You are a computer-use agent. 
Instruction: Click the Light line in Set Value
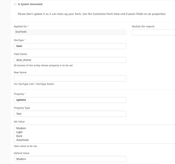pos(19,132)
